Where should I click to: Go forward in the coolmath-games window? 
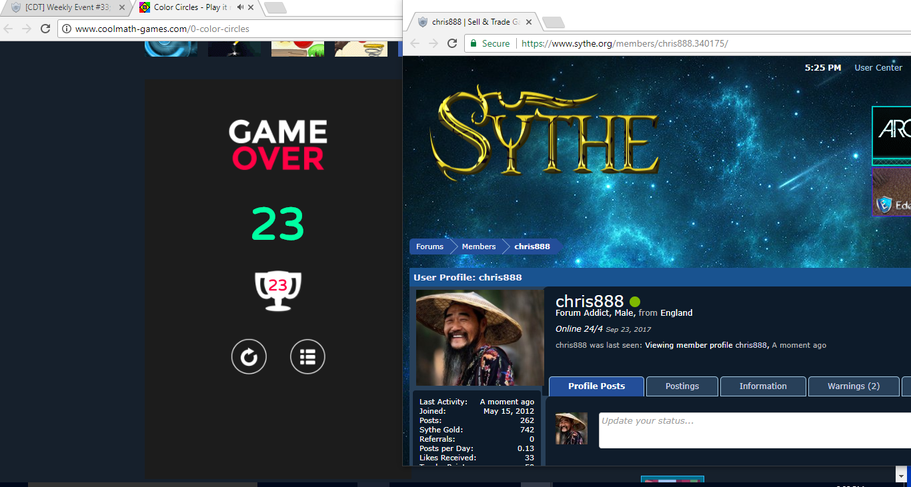pyautogui.click(x=27, y=29)
